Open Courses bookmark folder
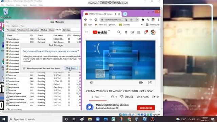The width and height of the screenshot is (217, 122). tap(124, 25)
